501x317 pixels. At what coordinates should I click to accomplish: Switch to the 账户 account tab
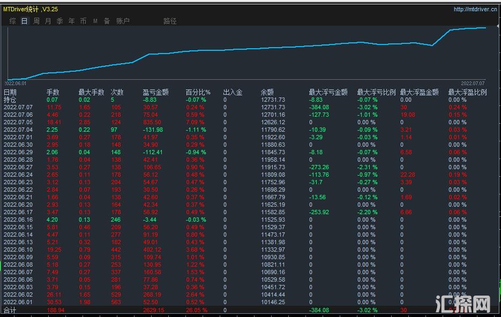(x=123, y=21)
